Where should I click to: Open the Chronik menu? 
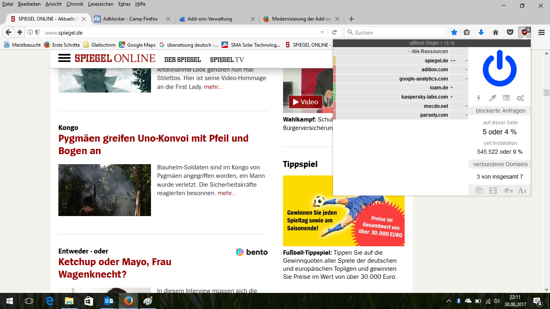click(x=75, y=4)
